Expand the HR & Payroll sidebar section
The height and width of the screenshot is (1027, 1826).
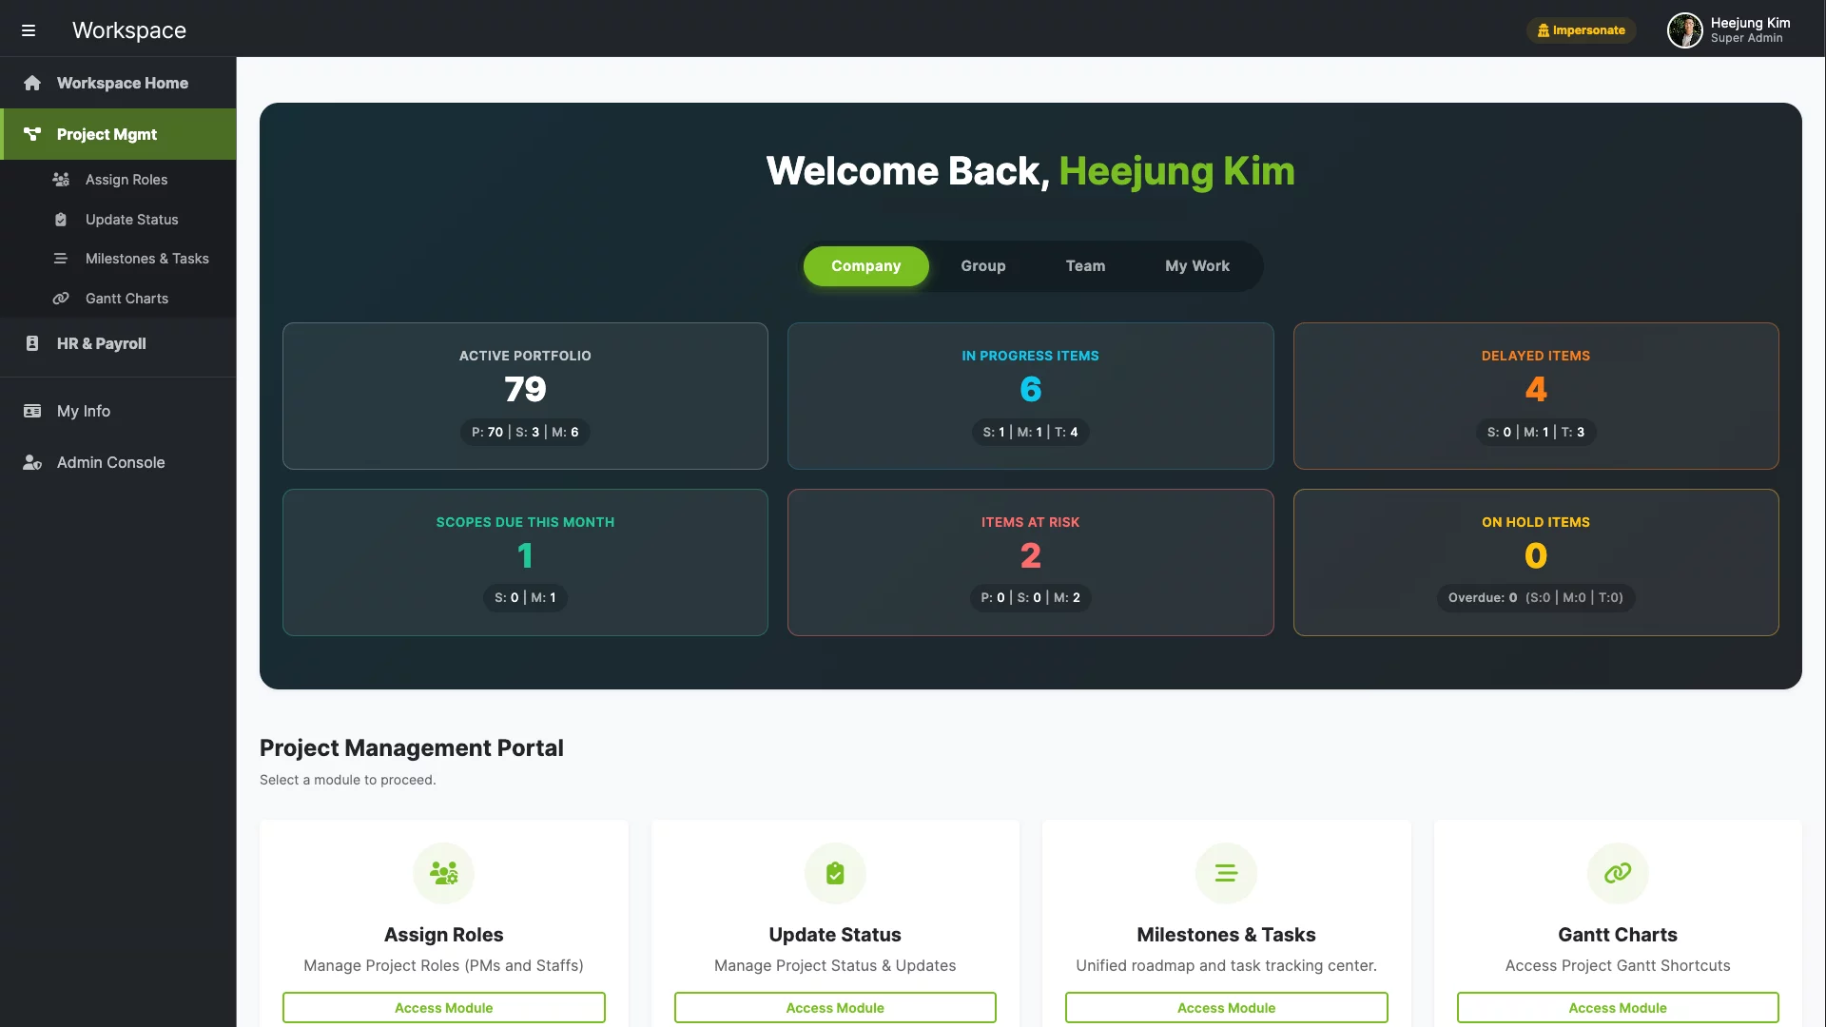pyautogui.click(x=118, y=343)
